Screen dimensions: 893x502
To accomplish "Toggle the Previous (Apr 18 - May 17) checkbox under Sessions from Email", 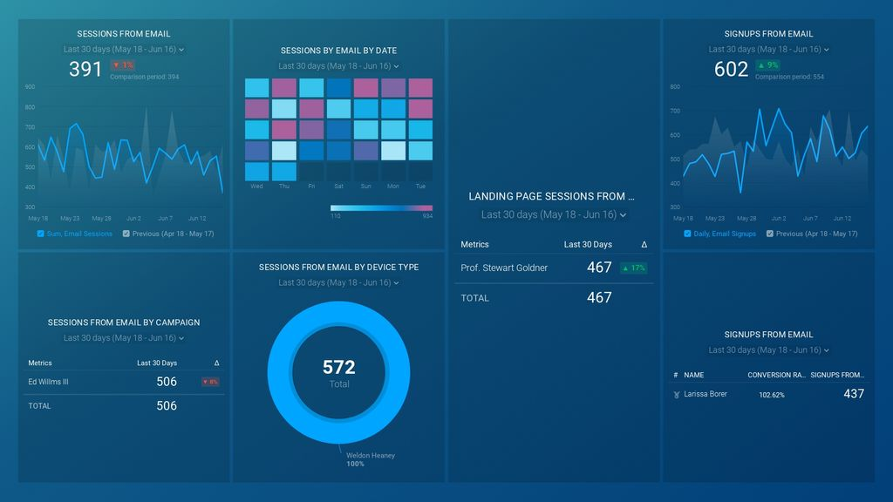I will tap(126, 234).
